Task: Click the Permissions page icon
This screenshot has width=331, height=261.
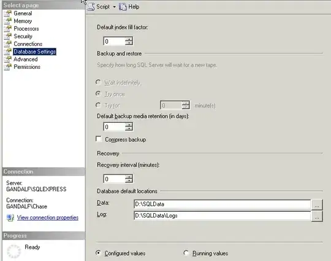Action: [8, 67]
